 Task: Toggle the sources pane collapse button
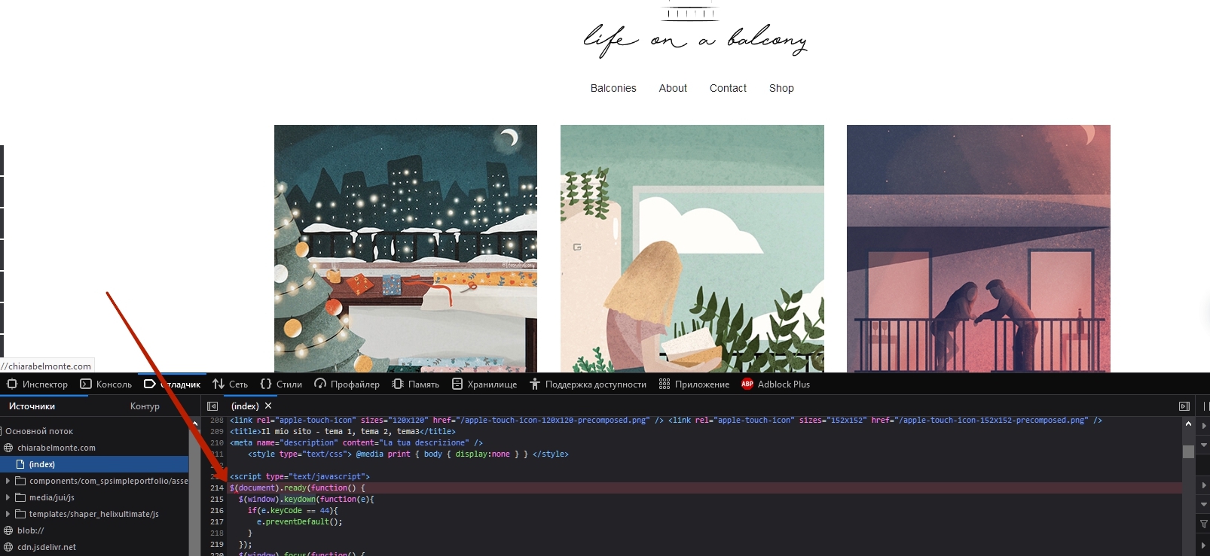coord(212,406)
